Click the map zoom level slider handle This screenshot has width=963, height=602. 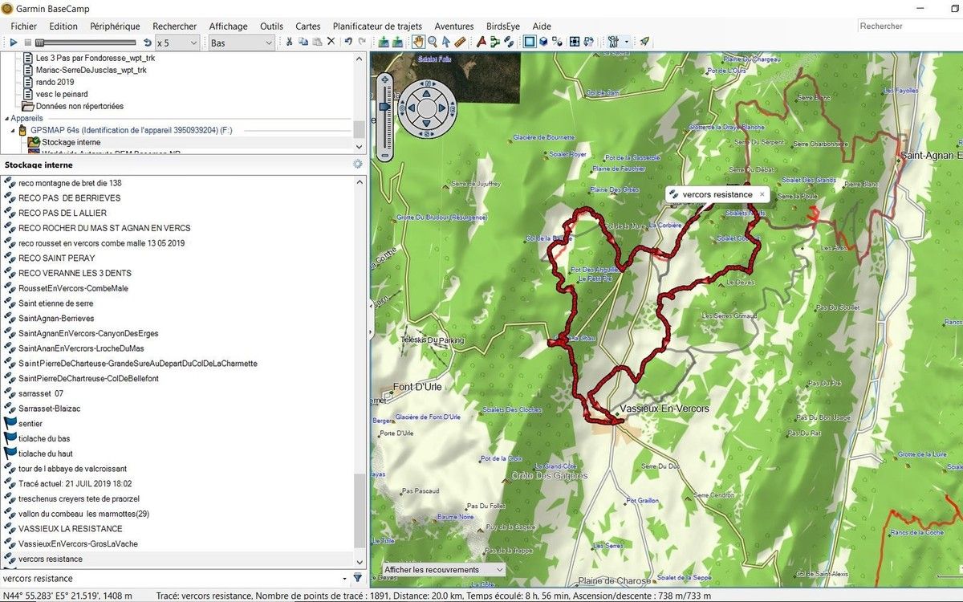pyautogui.click(x=385, y=105)
